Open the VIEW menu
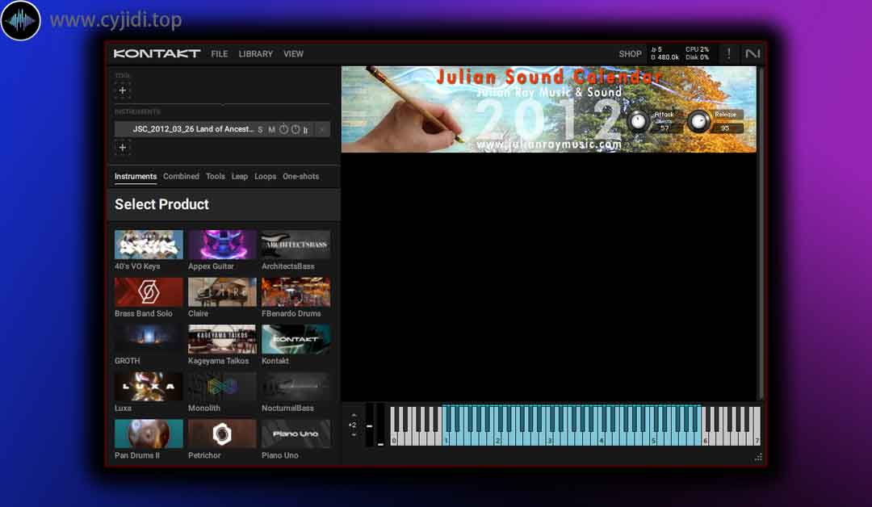The width and height of the screenshot is (872, 507). point(294,54)
